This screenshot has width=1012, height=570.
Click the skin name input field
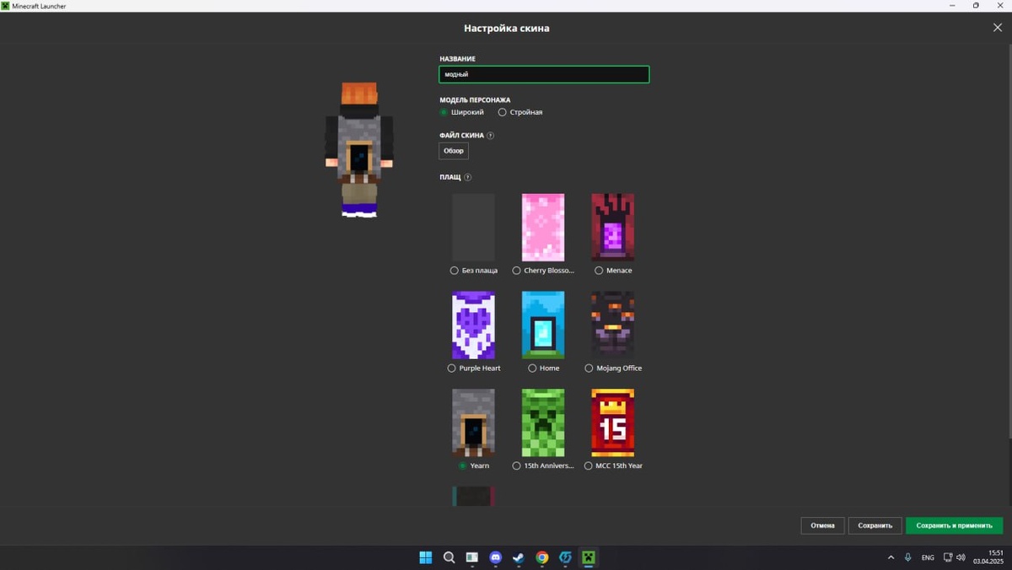click(544, 74)
